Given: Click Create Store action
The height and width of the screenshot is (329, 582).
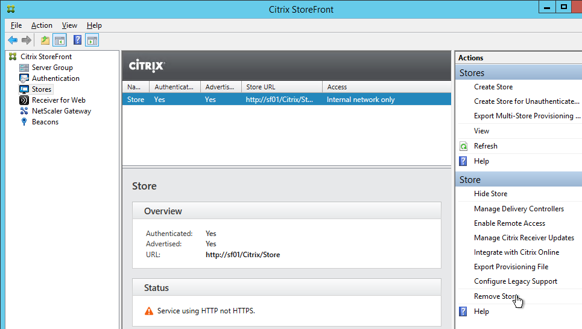Looking at the screenshot, I should 493,87.
